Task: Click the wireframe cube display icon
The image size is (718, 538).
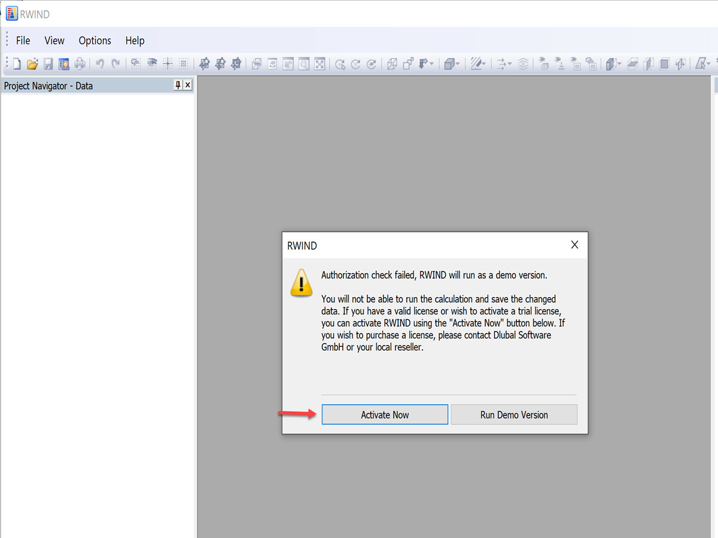Action: [392, 64]
